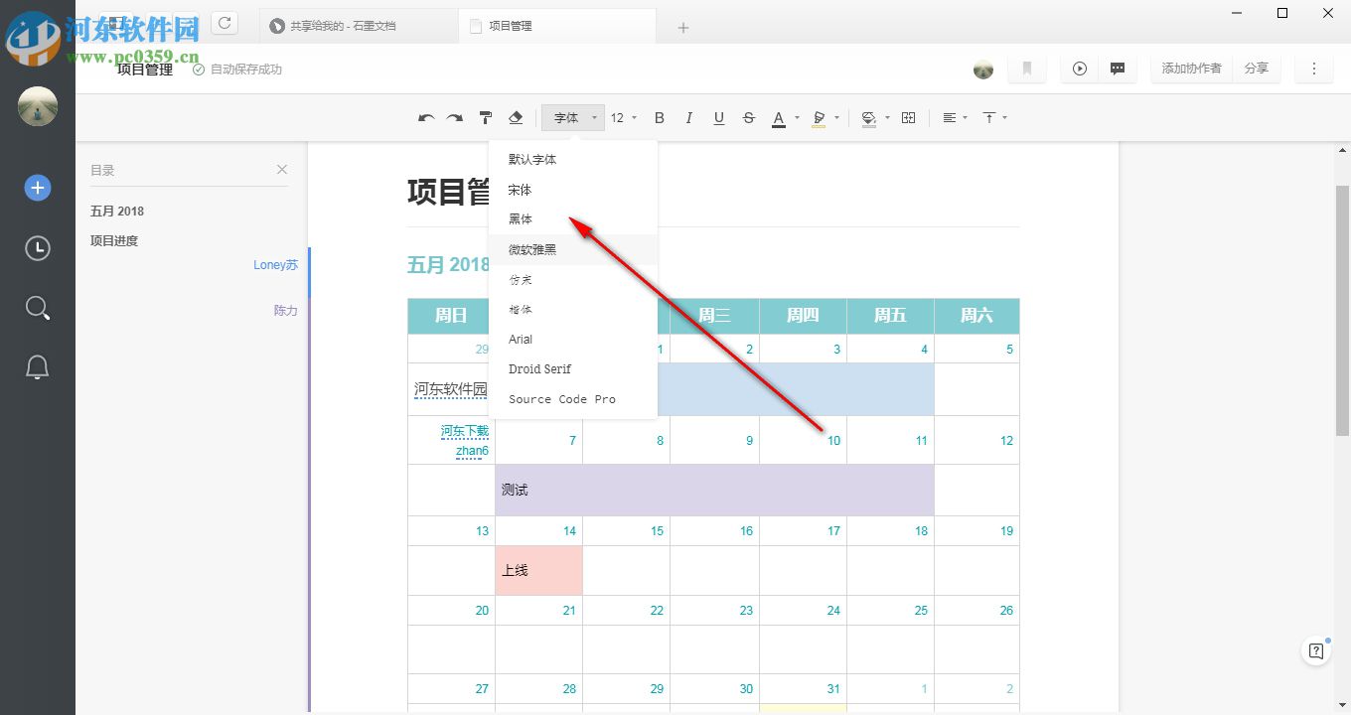The width and height of the screenshot is (1351, 715).
Task: Choose 宋体 from the font list
Action: click(x=573, y=190)
